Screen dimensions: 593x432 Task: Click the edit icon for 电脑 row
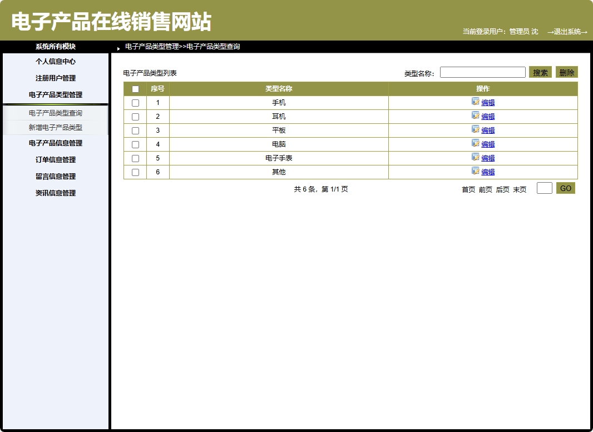click(x=475, y=144)
